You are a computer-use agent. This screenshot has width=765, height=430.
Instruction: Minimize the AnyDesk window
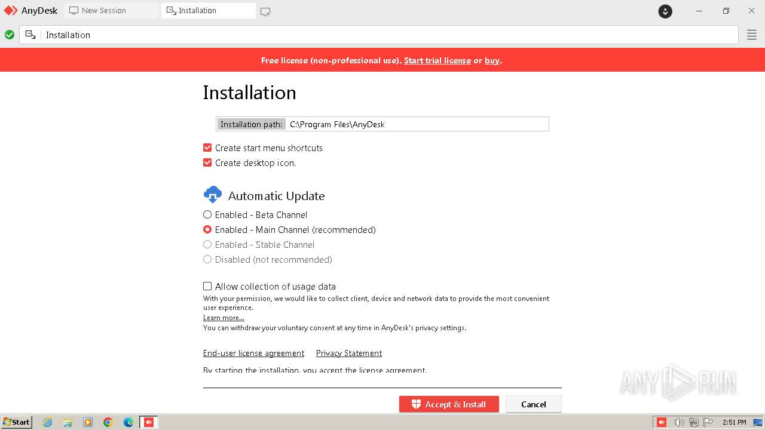click(699, 11)
